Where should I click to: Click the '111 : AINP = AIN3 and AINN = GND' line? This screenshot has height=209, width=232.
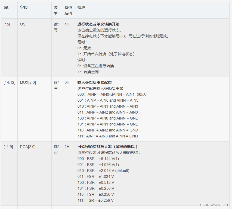click(107, 136)
